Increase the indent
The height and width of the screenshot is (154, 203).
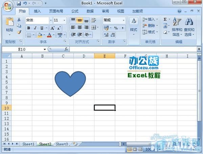pos(80,35)
